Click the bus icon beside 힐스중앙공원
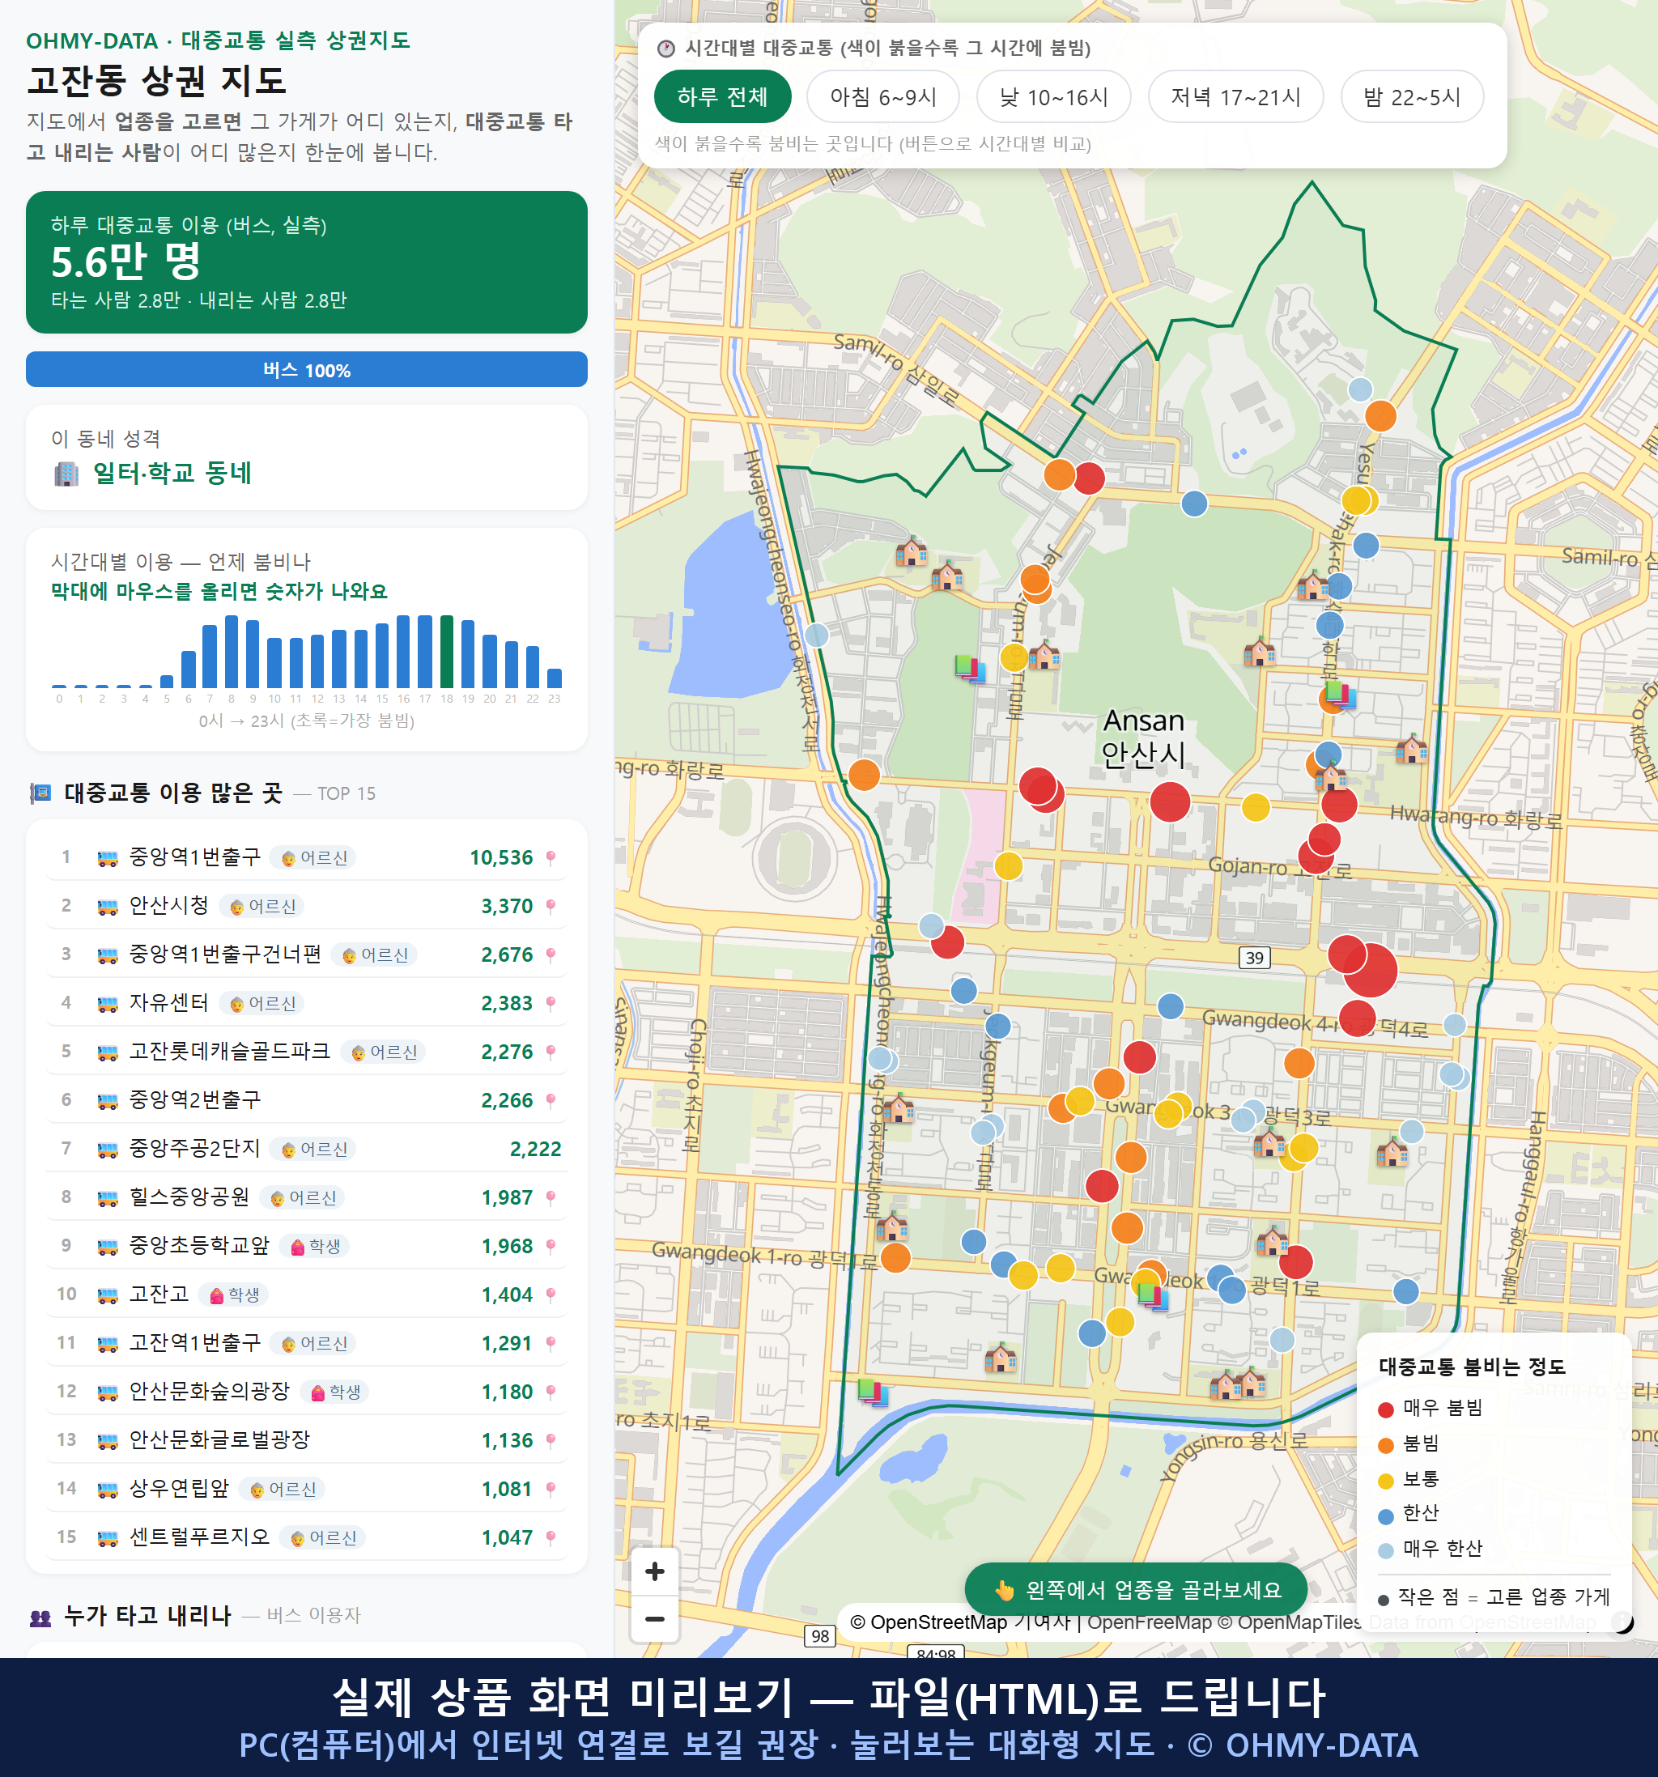The image size is (1658, 1777). (x=107, y=1198)
